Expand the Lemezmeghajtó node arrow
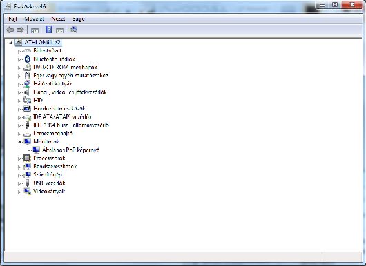Viewport: 366px width, 266px height. 19,134
